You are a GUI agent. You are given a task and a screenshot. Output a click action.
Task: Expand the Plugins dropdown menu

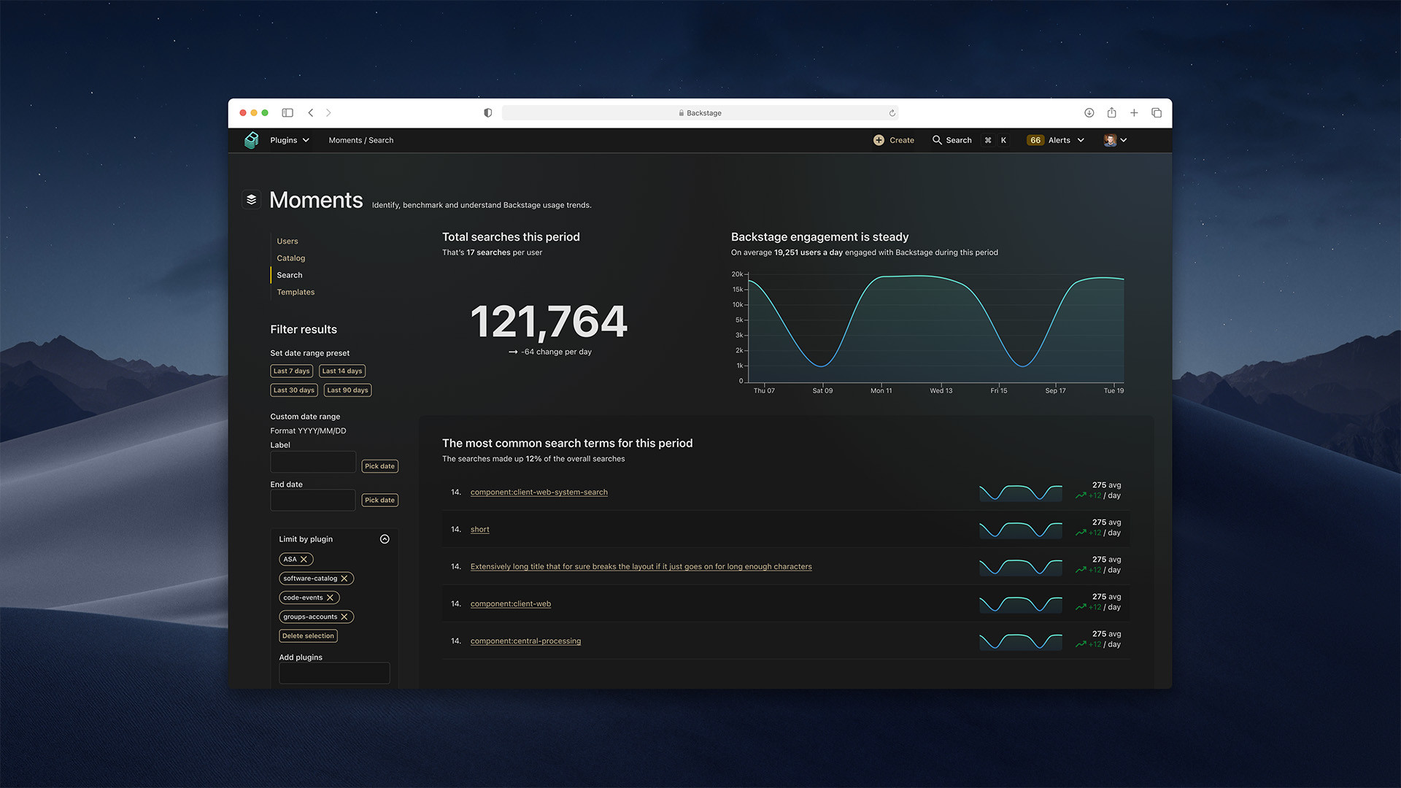pos(290,139)
